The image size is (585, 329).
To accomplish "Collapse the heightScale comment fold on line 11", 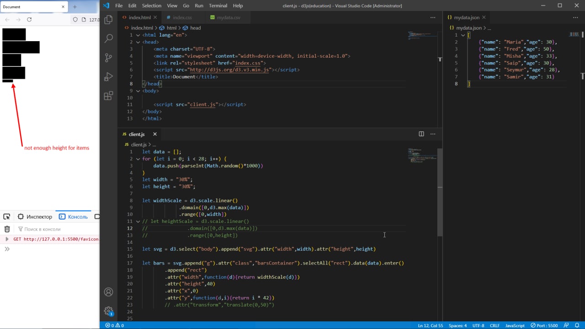I will click(138, 221).
